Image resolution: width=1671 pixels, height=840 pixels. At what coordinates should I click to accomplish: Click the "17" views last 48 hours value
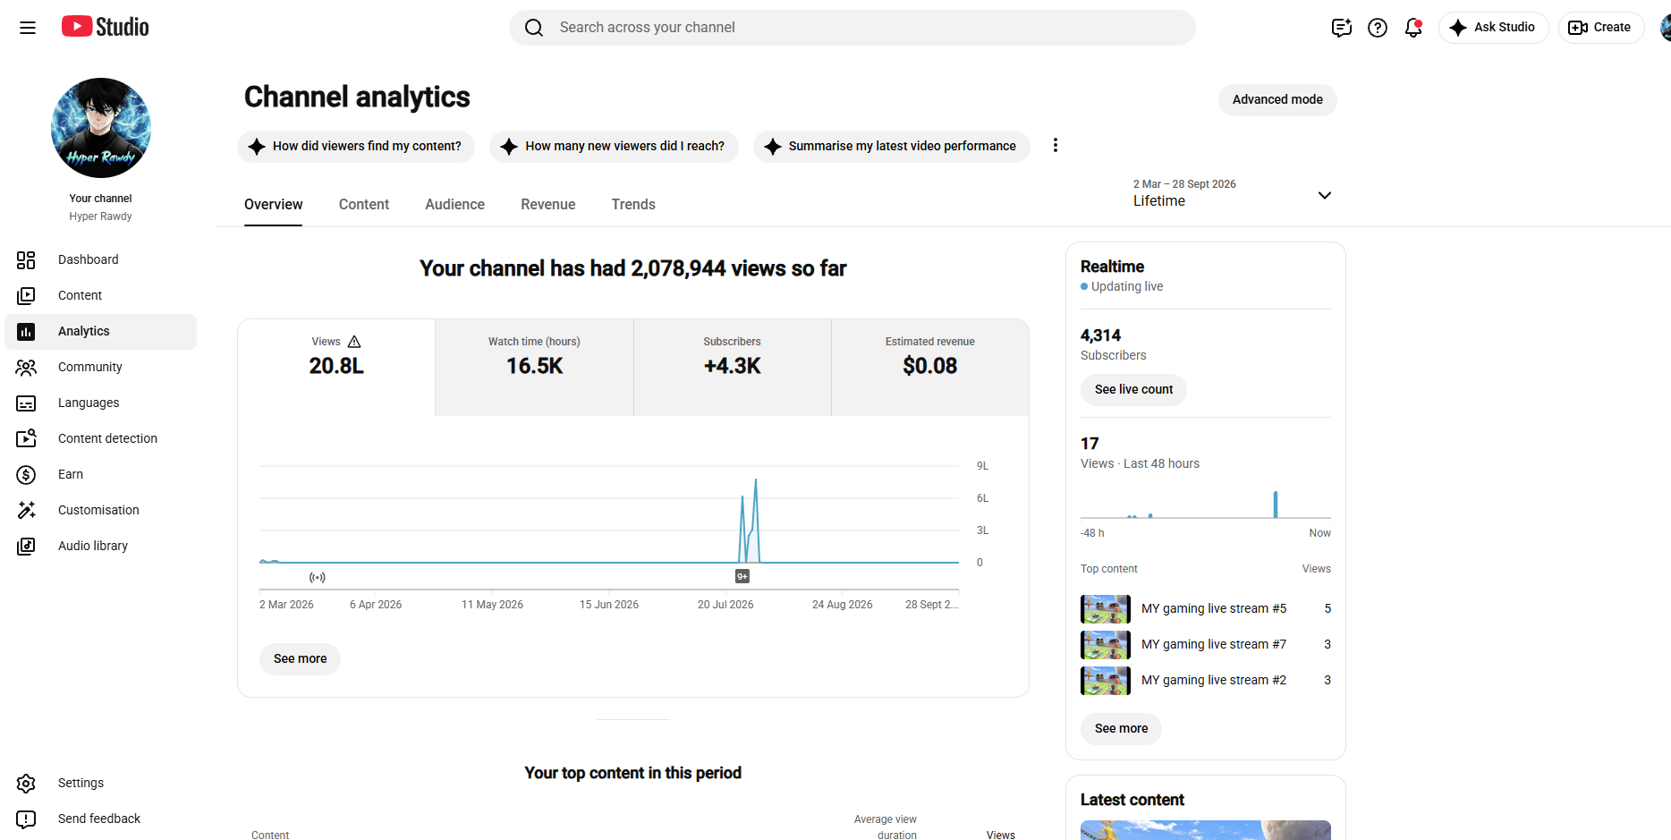coord(1090,444)
